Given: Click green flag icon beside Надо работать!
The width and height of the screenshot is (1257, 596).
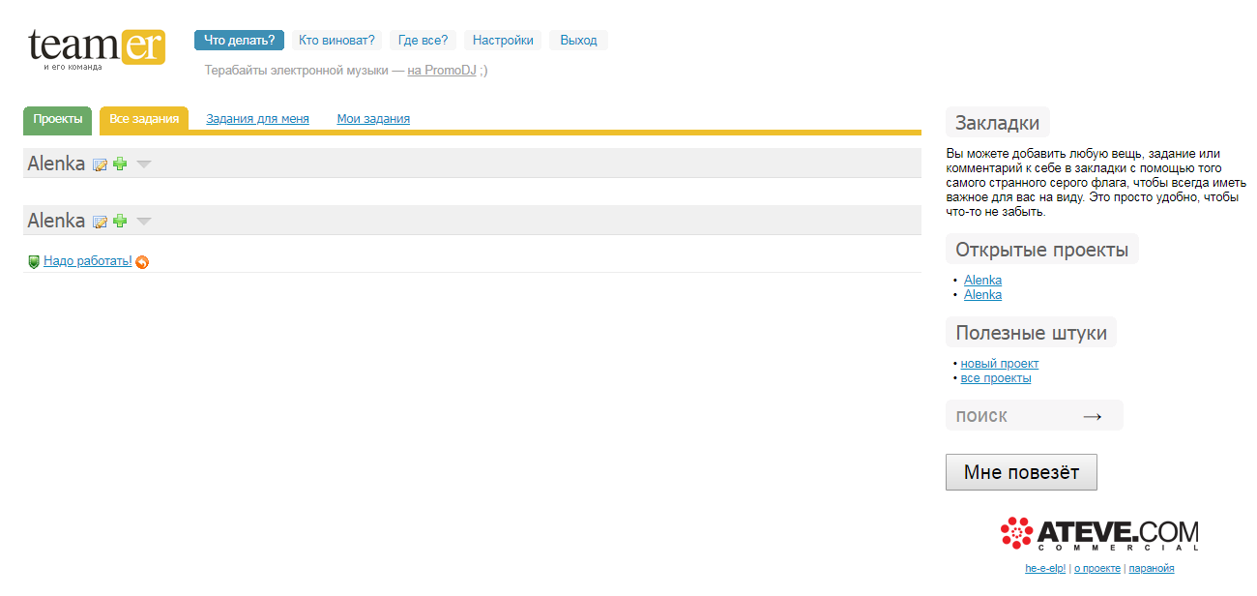Looking at the screenshot, I should [x=34, y=261].
